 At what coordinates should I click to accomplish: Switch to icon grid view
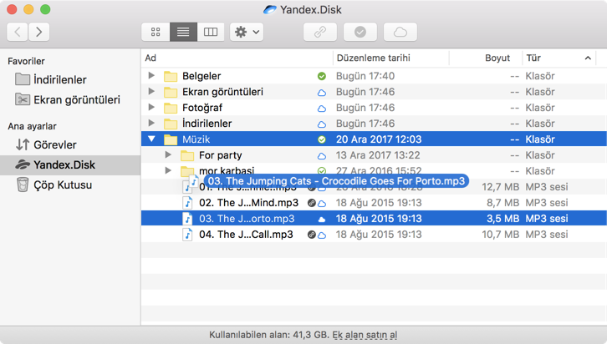click(x=156, y=32)
